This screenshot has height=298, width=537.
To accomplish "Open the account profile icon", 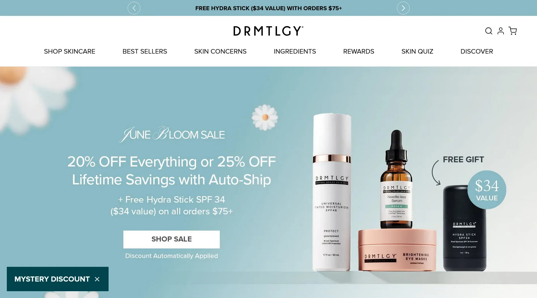I will [501, 31].
